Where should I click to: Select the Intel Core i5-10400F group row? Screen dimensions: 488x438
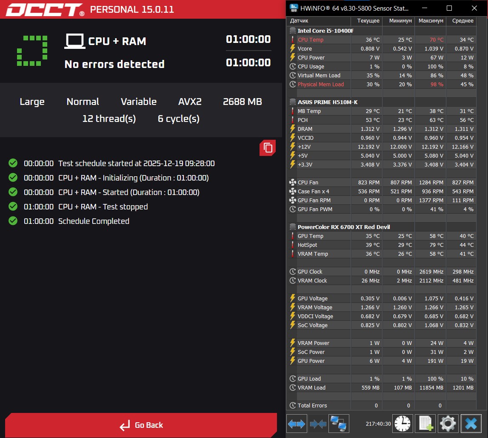pyautogui.click(x=382, y=31)
